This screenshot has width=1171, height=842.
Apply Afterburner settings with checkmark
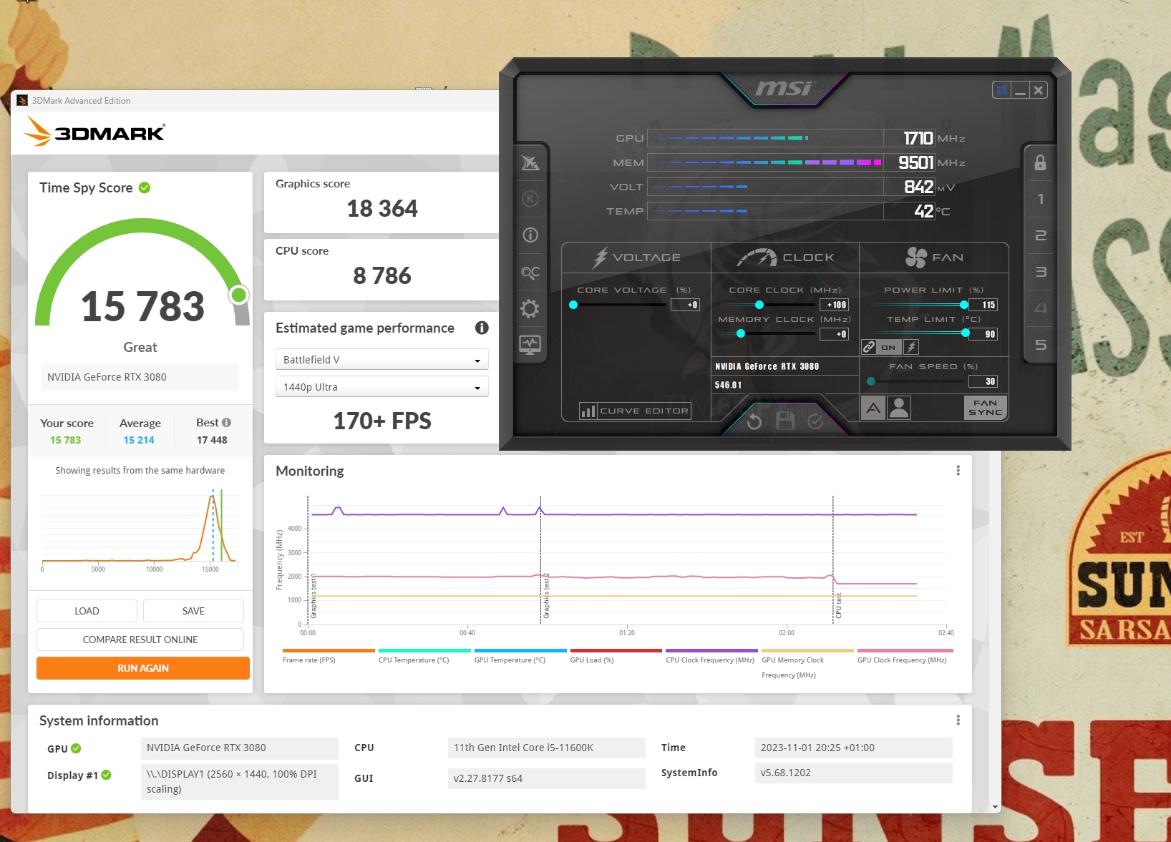(x=815, y=421)
